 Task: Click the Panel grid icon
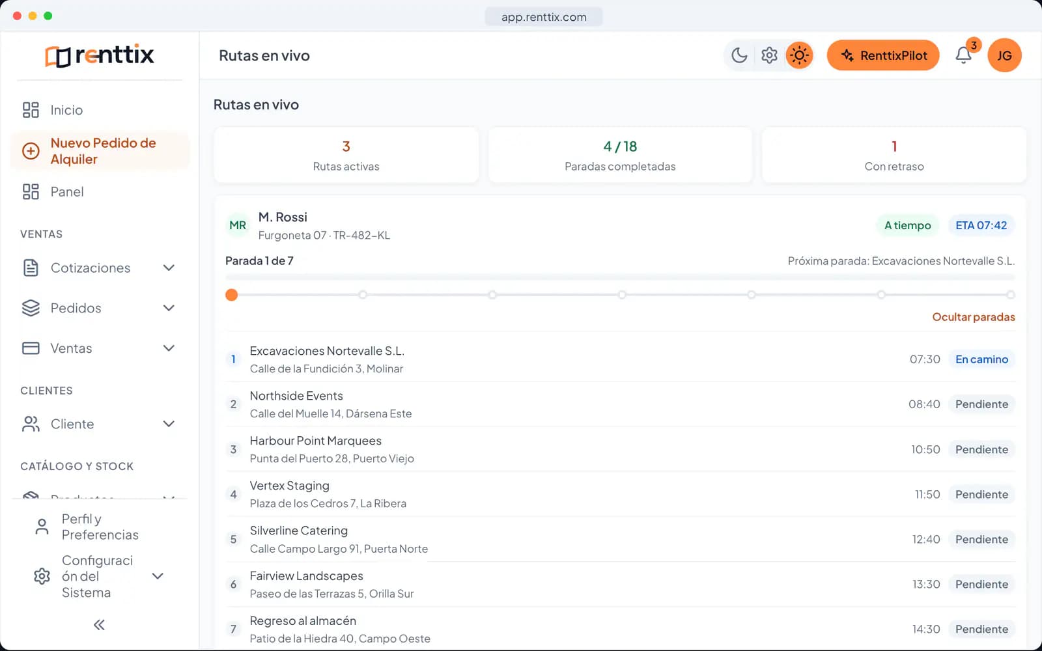tap(31, 191)
